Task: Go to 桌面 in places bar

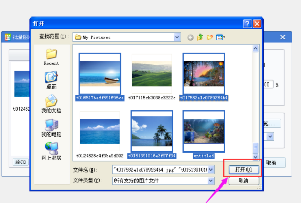Action: (x=52, y=80)
